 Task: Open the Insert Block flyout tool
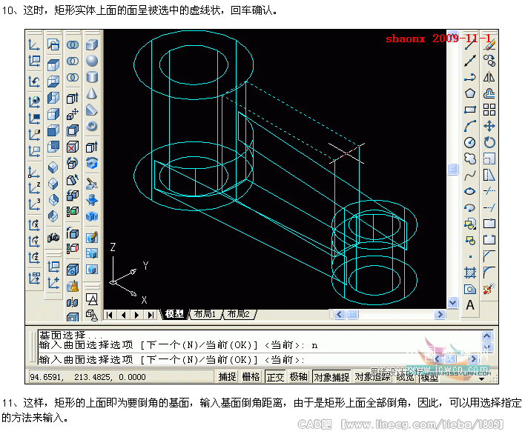(470, 224)
